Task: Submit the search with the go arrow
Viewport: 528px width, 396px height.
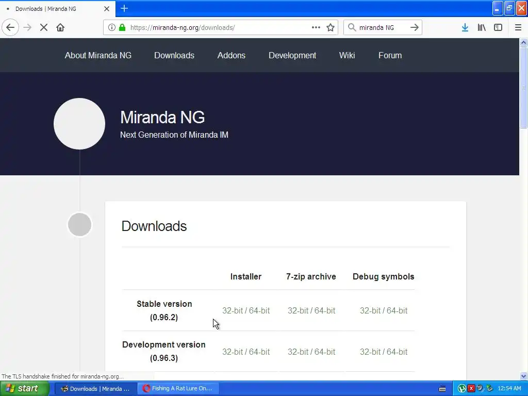Action: point(415,27)
